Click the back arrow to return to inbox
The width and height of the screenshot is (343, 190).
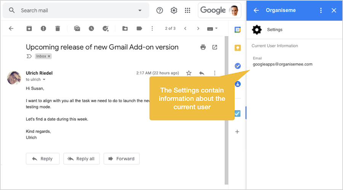11,28
